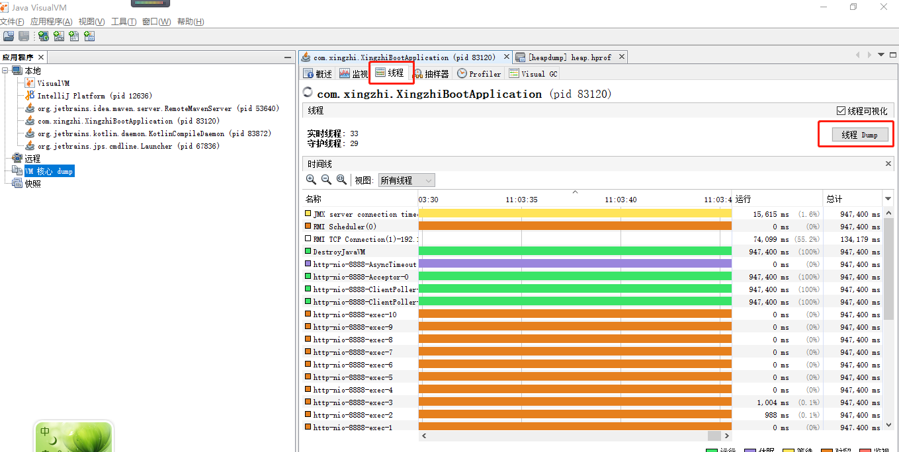Zoom out on the thread timeline

click(326, 180)
